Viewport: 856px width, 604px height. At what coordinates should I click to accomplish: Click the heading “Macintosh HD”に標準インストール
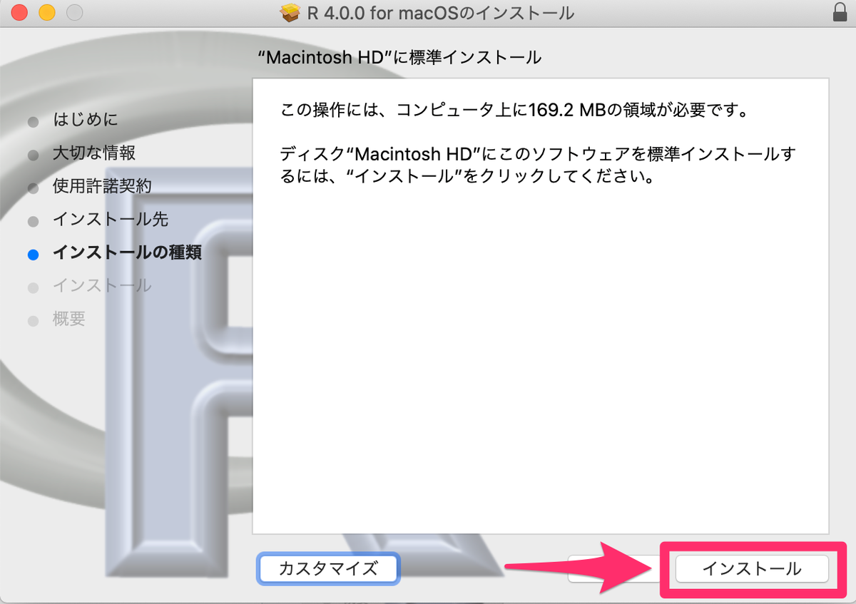click(x=399, y=58)
